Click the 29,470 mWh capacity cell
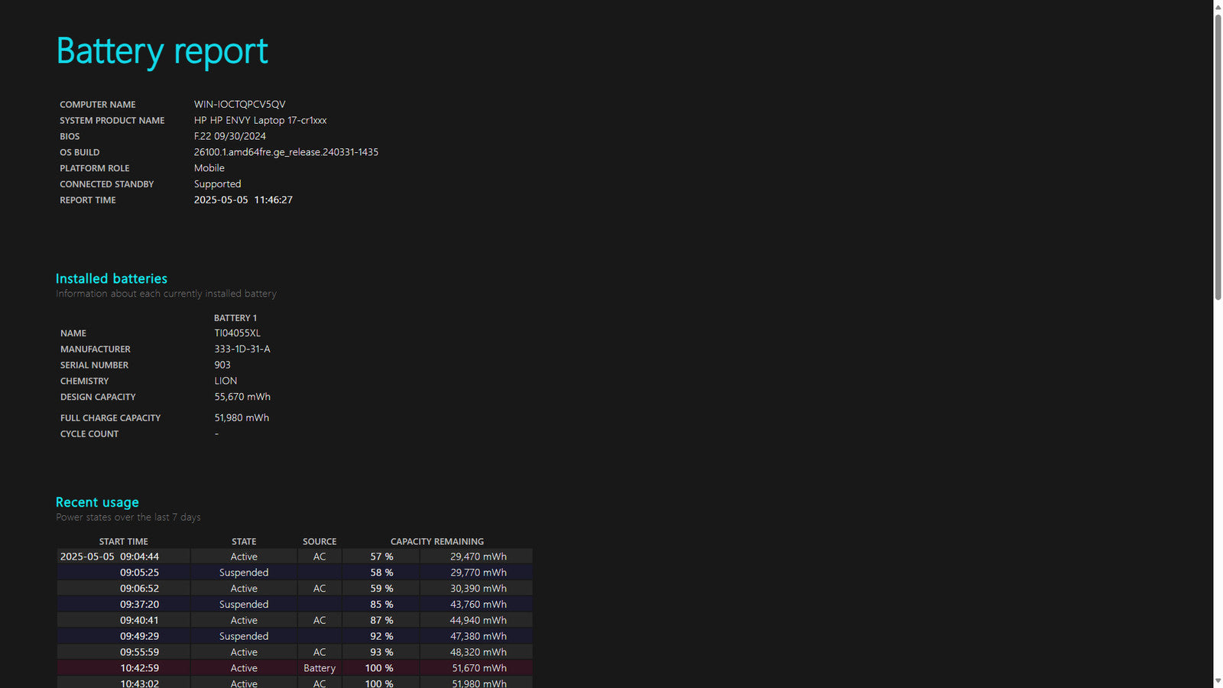The image size is (1223, 688). tap(478, 557)
